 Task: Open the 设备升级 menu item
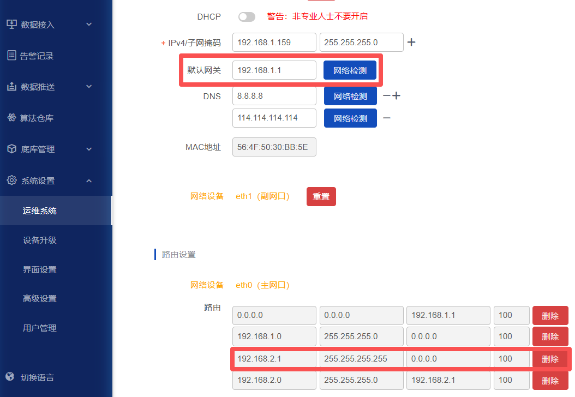[x=40, y=240]
